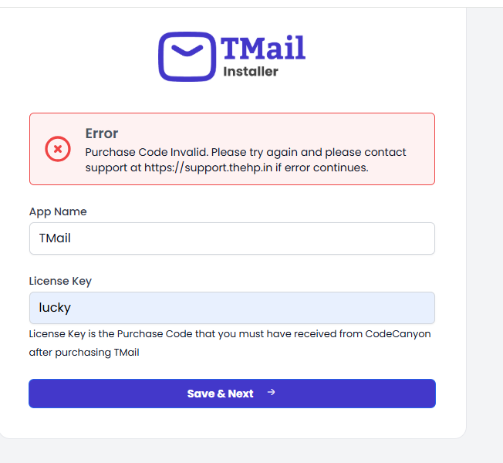Viewport: 503px width, 463px height.
Task: Click the "License Key is the Purchase Code" hint
Action: pyautogui.click(x=116, y=334)
